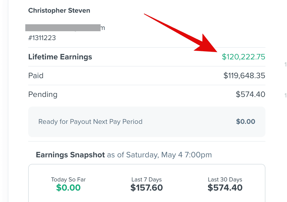
Task: Click the Christopher Steven account name
Action: pos(59,11)
